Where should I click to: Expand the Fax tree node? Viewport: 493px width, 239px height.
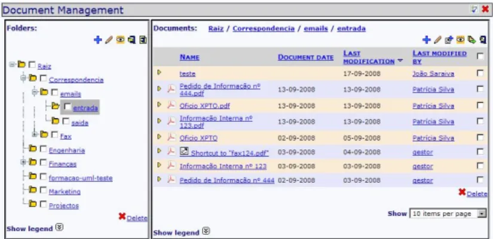coord(35,134)
